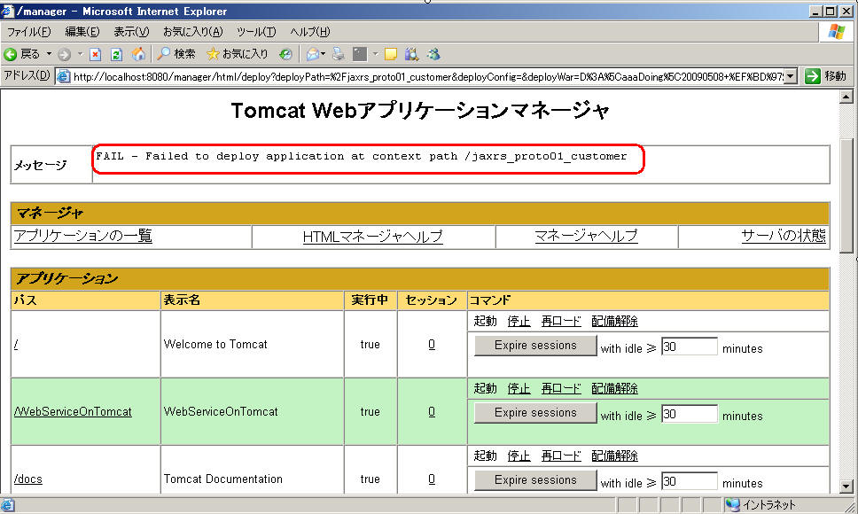Open the Search (検索) toolbar button
858x514 pixels.
tap(176, 54)
